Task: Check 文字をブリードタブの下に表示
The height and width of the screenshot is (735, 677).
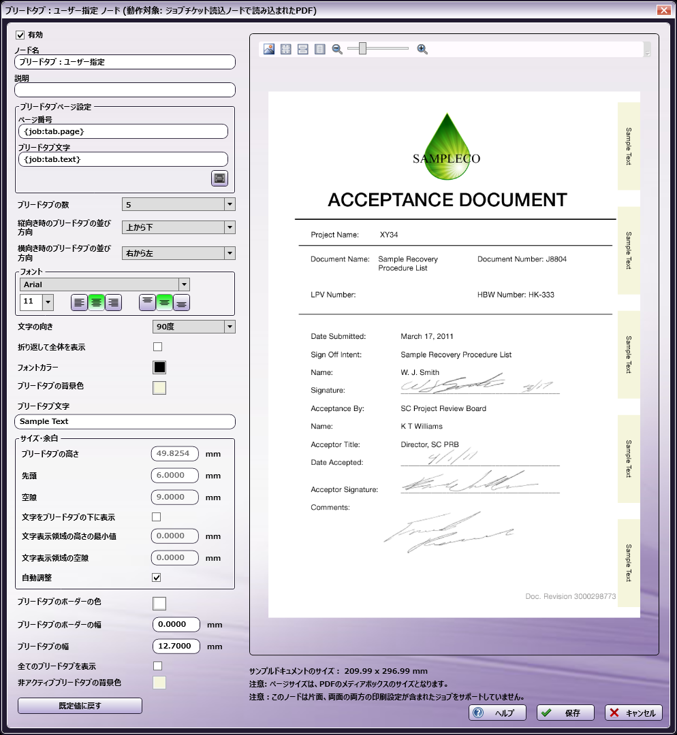Action: pos(156,517)
